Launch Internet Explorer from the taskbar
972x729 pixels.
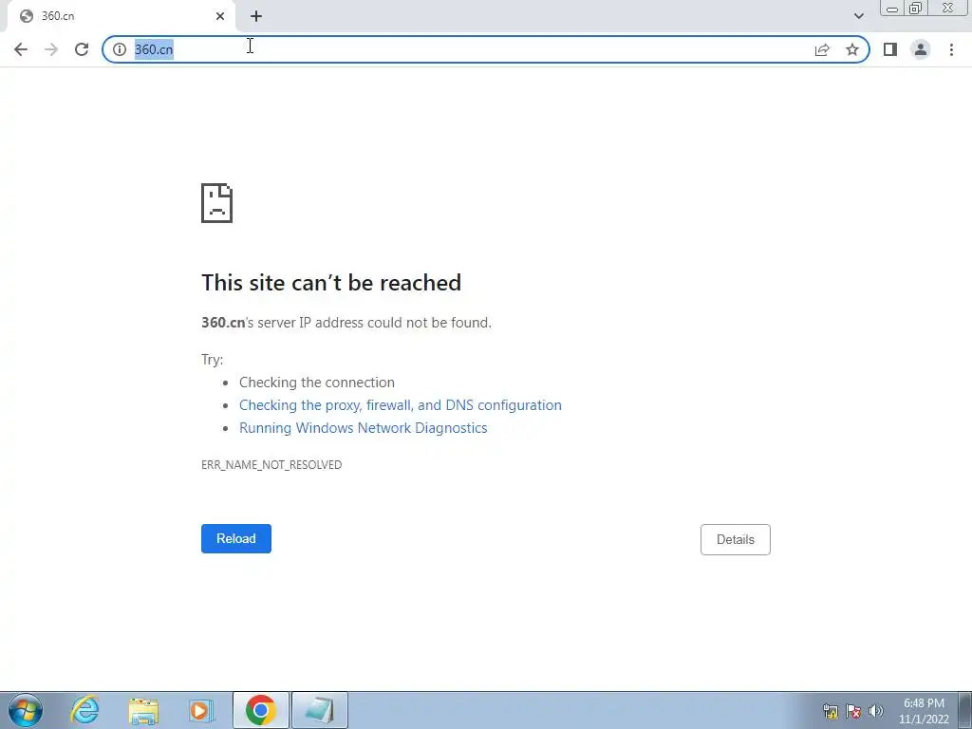coord(84,710)
